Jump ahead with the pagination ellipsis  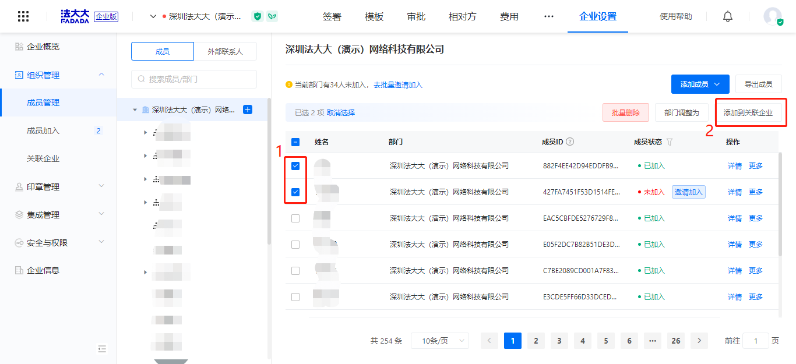coord(653,341)
